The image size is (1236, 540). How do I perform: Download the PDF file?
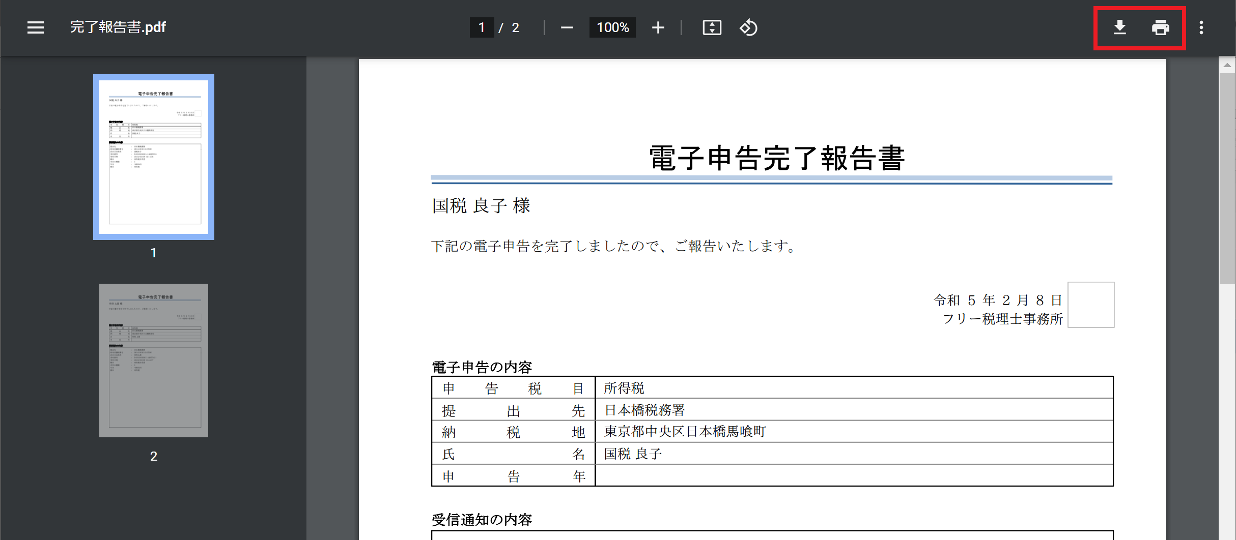(1119, 27)
